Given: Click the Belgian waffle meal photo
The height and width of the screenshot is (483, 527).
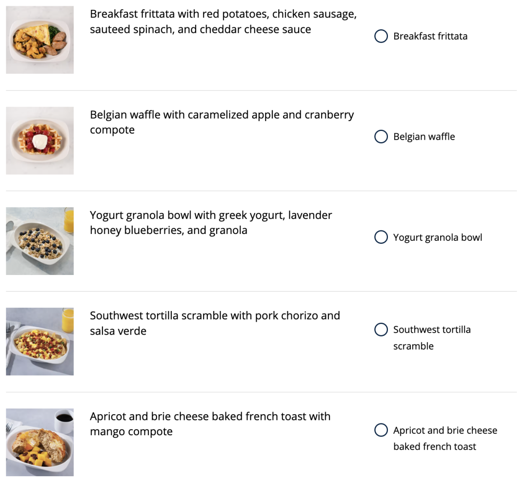Looking at the screenshot, I should [x=40, y=141].
